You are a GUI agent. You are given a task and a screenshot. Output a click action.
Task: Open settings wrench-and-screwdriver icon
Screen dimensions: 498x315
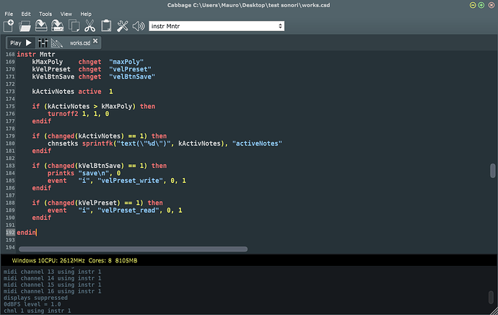(x=122, y=26)
